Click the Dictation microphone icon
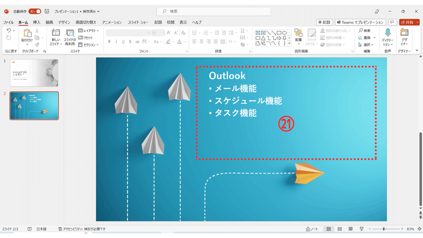This screenshot has height=238, width=423. 388,33
